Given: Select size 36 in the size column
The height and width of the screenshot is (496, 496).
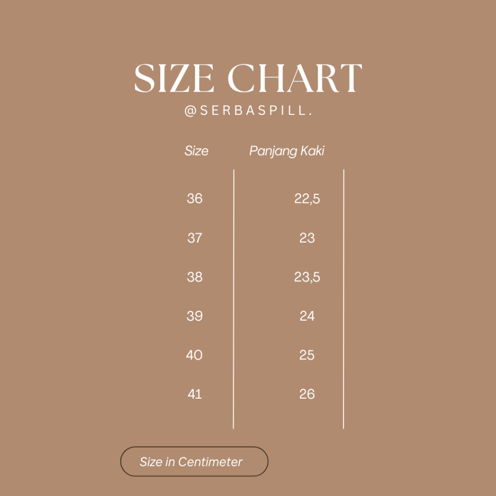Looking at the screenshot, I should coord(195,198).
